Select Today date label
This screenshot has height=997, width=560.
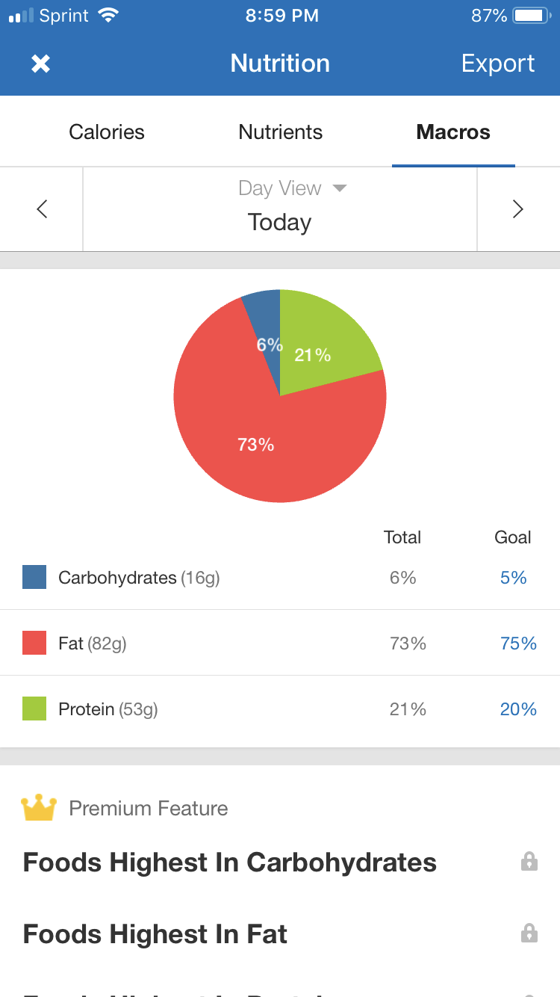pyautogui.click(x=280, y=222)
